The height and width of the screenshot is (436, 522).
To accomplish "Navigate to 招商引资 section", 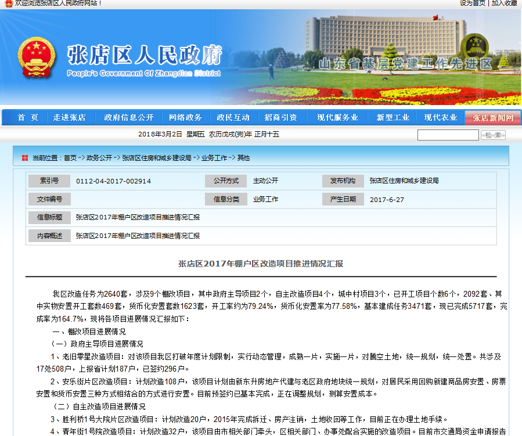I will coord(280,117).
